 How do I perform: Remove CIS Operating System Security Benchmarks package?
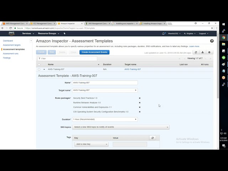(x=140, y=112)
